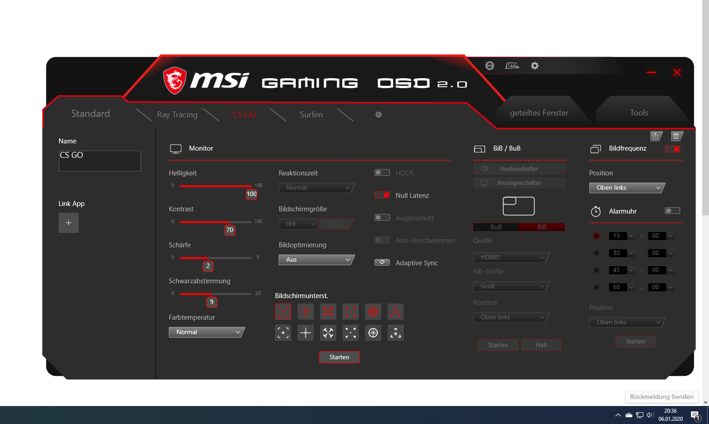
Task: Open the Quelle HDMI1 dropdown
Action: 511,258
